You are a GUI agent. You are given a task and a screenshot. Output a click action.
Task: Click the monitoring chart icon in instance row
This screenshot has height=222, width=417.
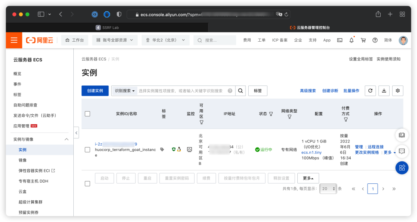(x=189, y=149)
